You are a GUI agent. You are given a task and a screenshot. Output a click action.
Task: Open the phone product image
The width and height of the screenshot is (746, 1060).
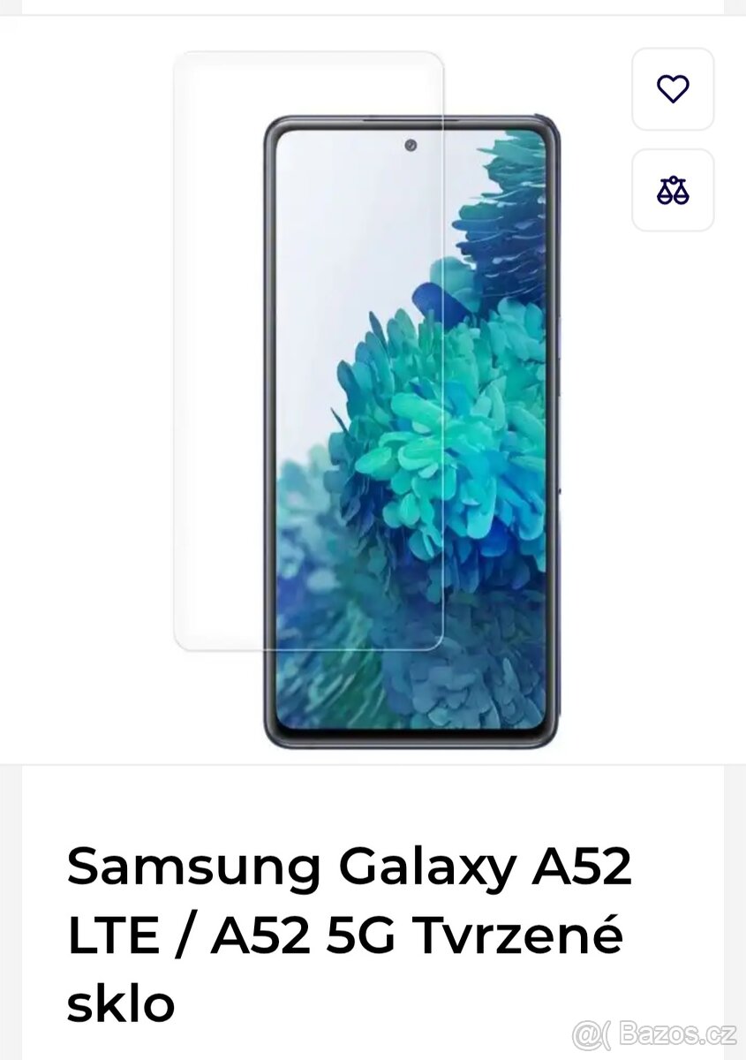click(x=411, y=430)
